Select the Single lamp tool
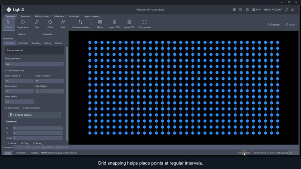This screenshot has width=301, height=169. [x=23, y=24]
